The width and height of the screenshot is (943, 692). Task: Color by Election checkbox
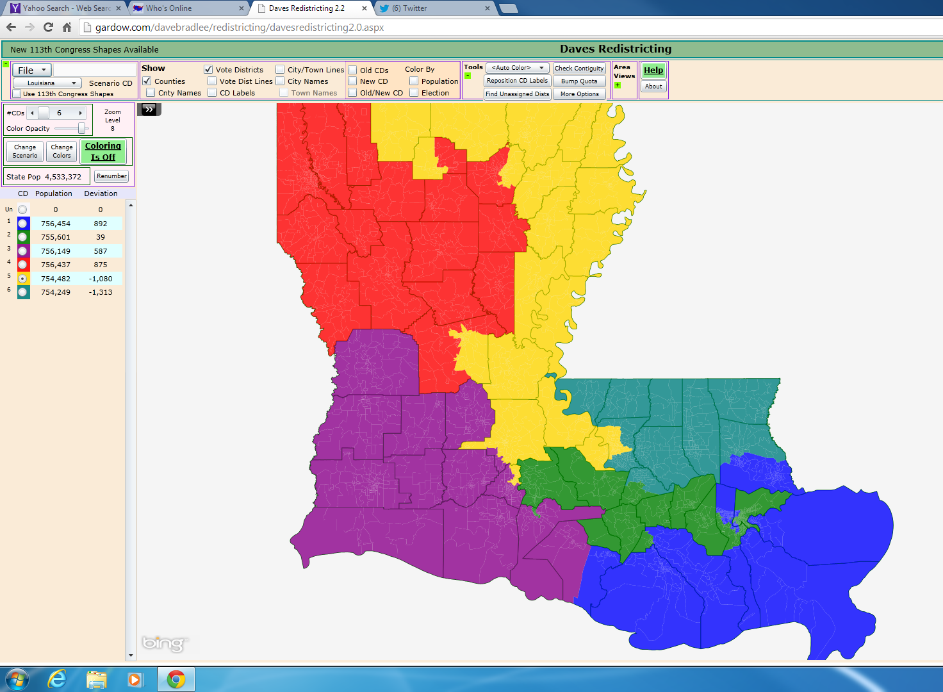[x=414, y=92]
